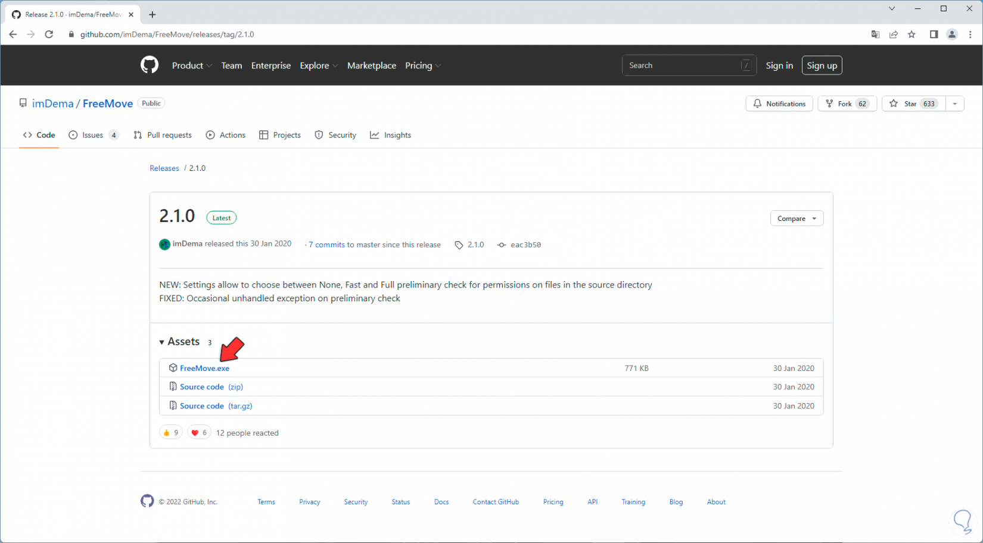Open the imDema owner link
983x543 pixels.
(x=53, y=104)
